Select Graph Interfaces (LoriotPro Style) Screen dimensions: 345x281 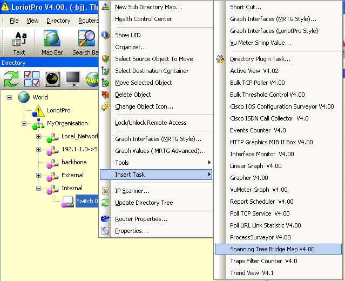pos(278,31)
